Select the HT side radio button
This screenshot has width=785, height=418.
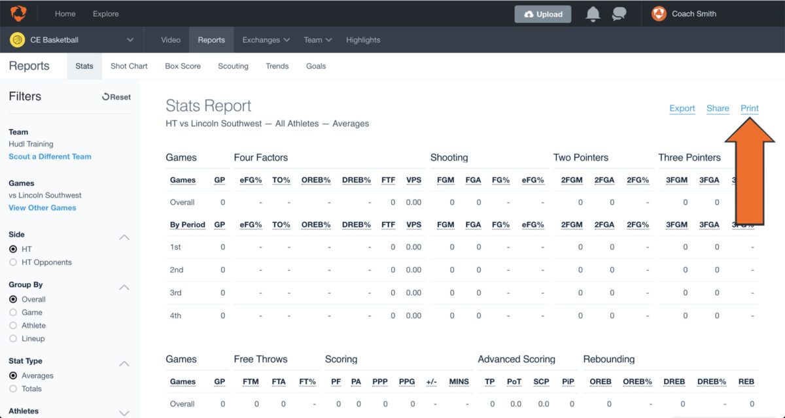[13, 249]
